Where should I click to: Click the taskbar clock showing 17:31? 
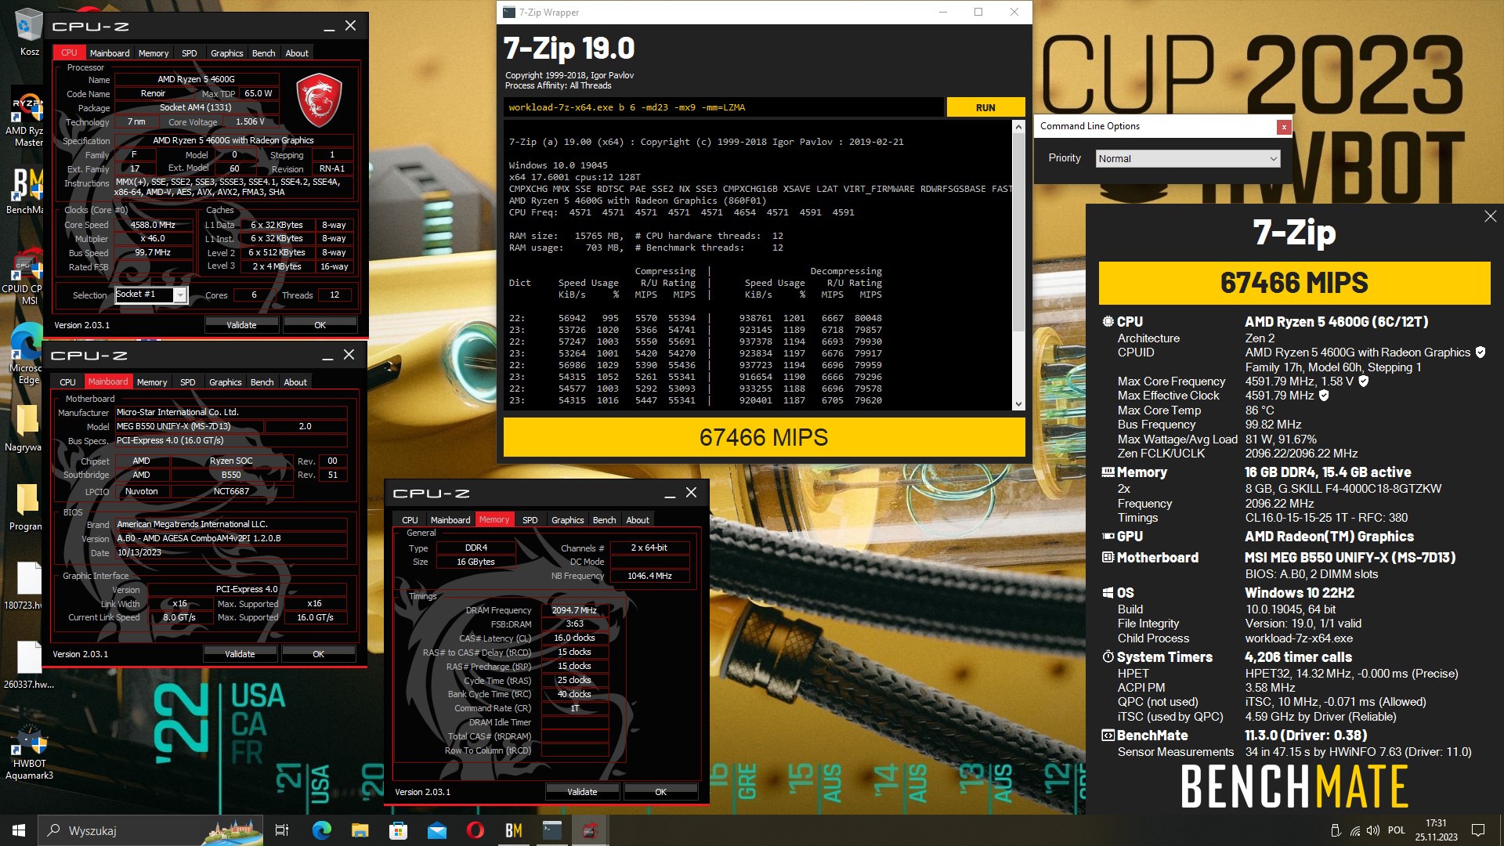[1436, 830]
